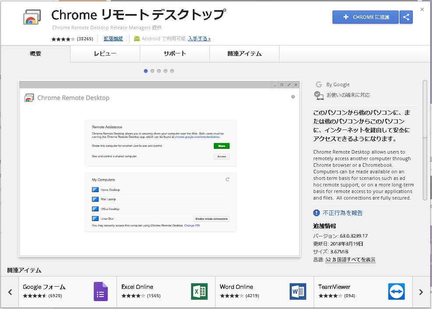Click the preview window's Chrome Remote Desktop logo

[x=29, y=98]
